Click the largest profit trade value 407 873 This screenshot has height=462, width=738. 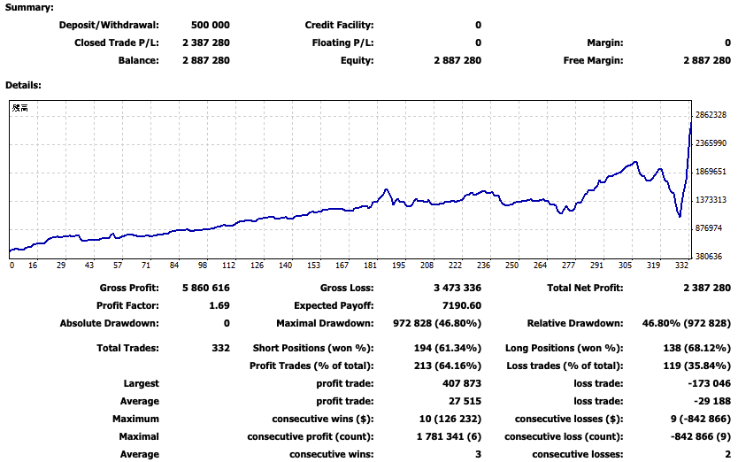tap(462, 384)
